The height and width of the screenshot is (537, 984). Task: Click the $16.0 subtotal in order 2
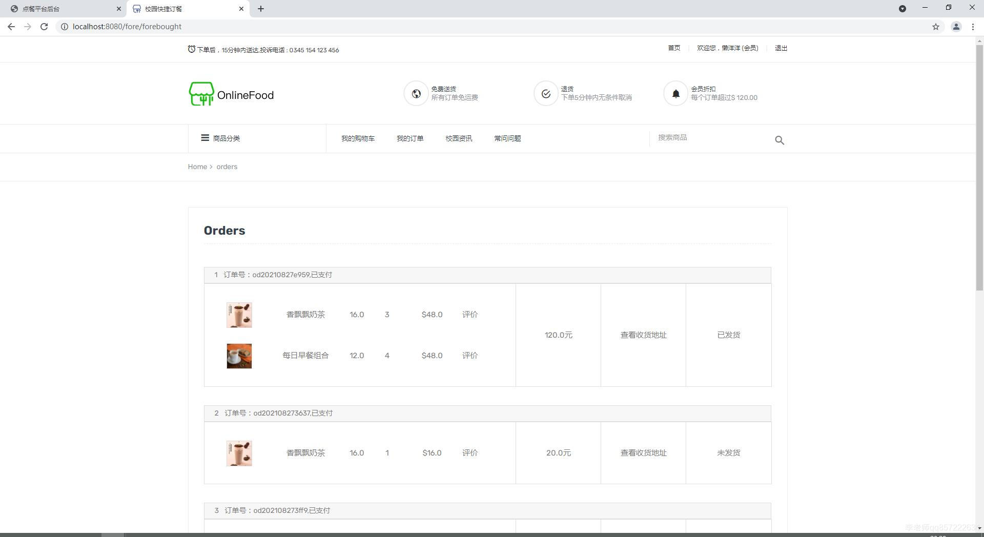coord(432,453)
